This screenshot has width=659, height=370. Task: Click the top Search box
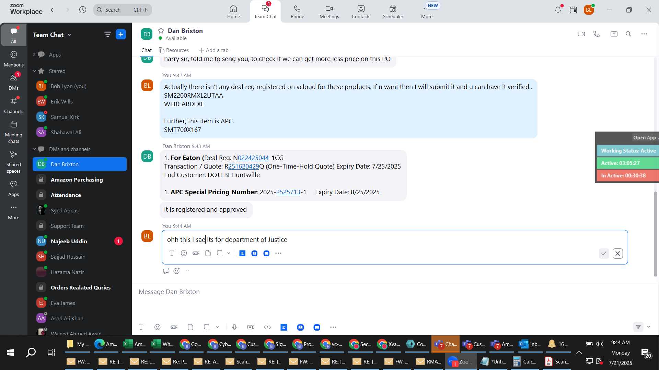[x=123, y=10]
